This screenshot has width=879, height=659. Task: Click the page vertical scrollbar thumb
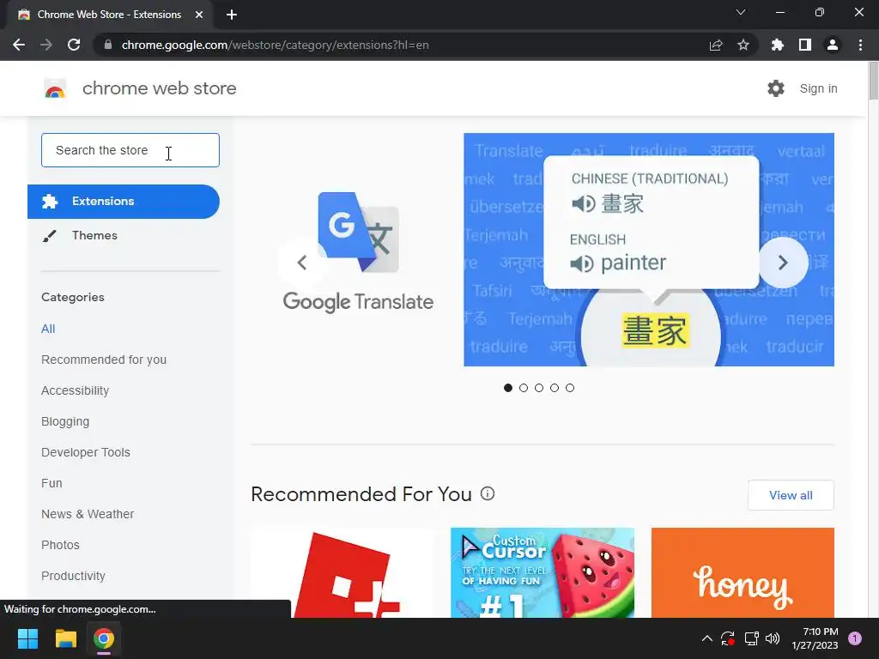873,82
